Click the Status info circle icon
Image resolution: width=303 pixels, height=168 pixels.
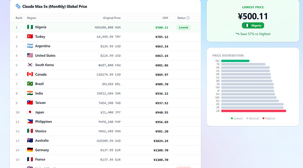click(x=188, y=18)
